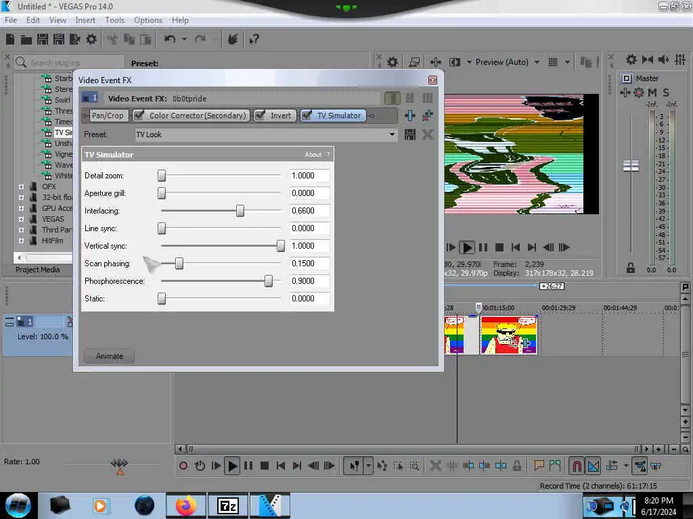Expand the GPU Accelerated folder
The height and width of the screenshot is (519, 693).
pos(21,208)
